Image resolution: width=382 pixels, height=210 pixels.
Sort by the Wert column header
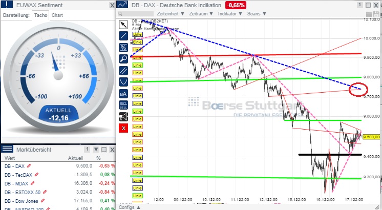pos(10,158)
